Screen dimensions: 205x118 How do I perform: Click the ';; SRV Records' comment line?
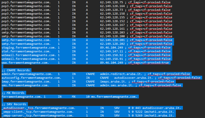(x=14, y=104)
